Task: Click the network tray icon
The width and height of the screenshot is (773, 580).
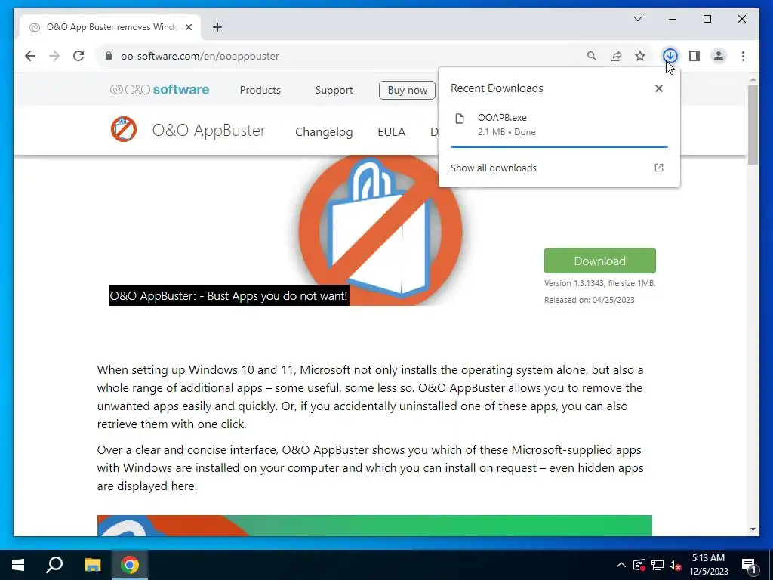Action: point(658,565)
